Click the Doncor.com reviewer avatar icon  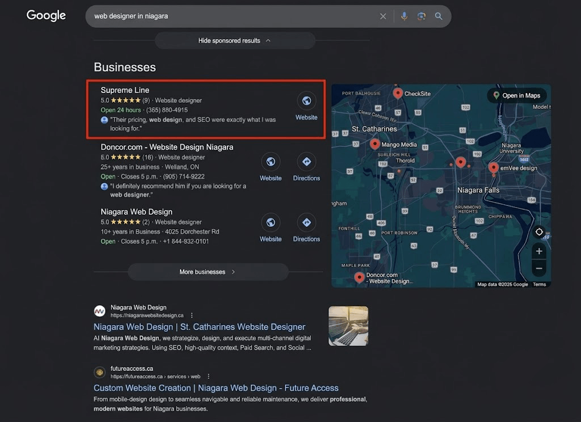click(104, 187)
